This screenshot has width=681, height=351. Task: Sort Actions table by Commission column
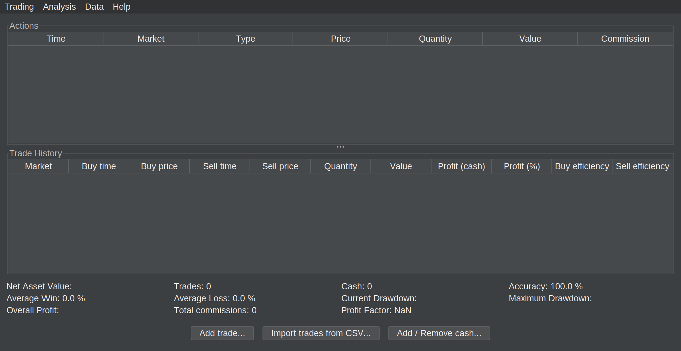click(x=625, y=39)
